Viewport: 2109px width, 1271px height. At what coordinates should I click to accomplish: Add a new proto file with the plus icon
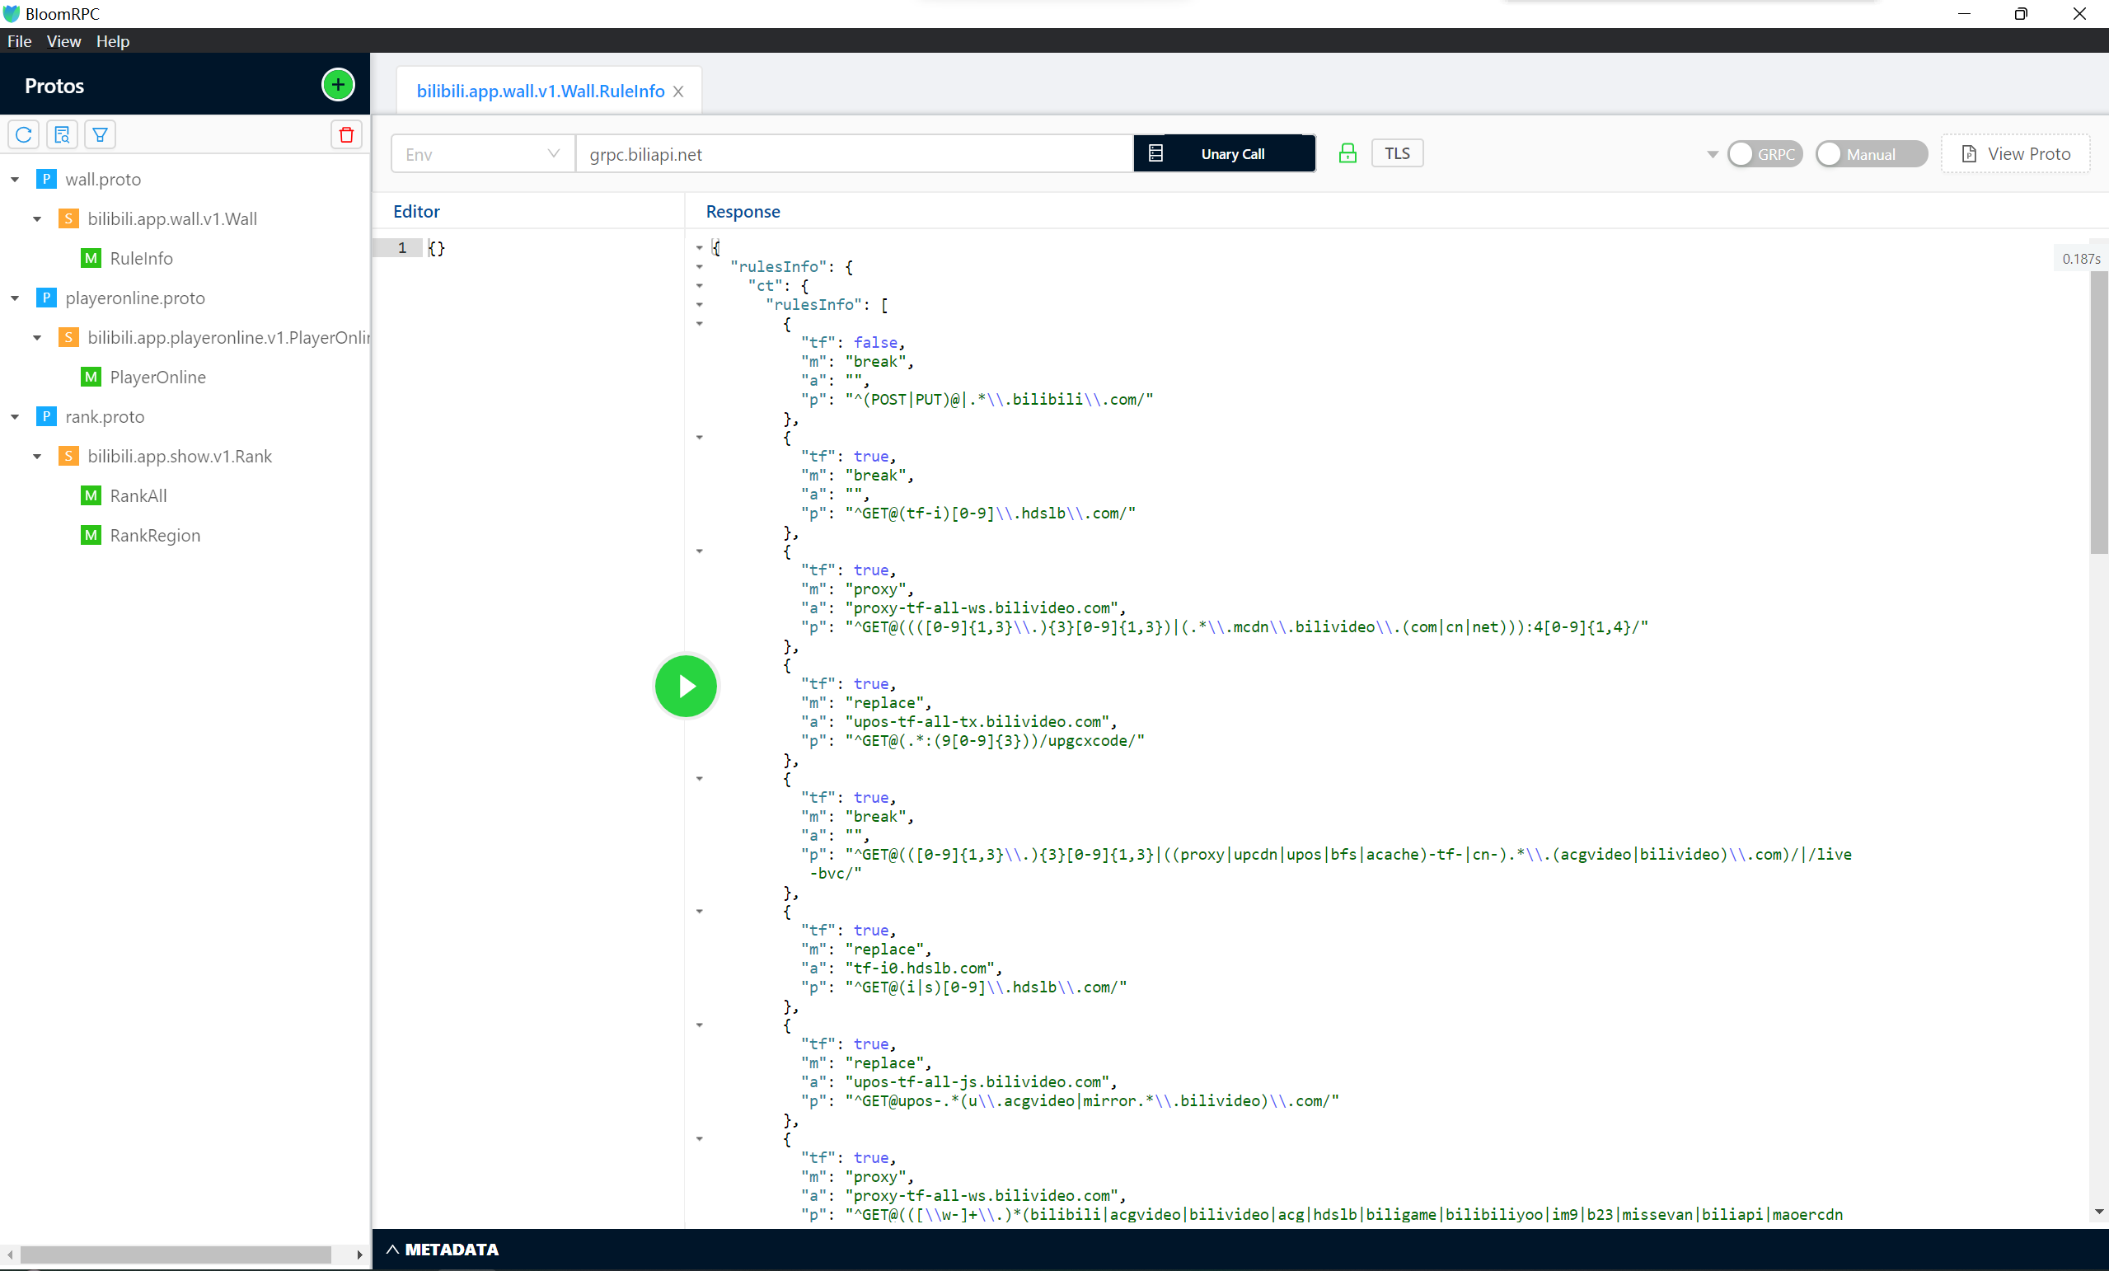click(x=337, y=85)
